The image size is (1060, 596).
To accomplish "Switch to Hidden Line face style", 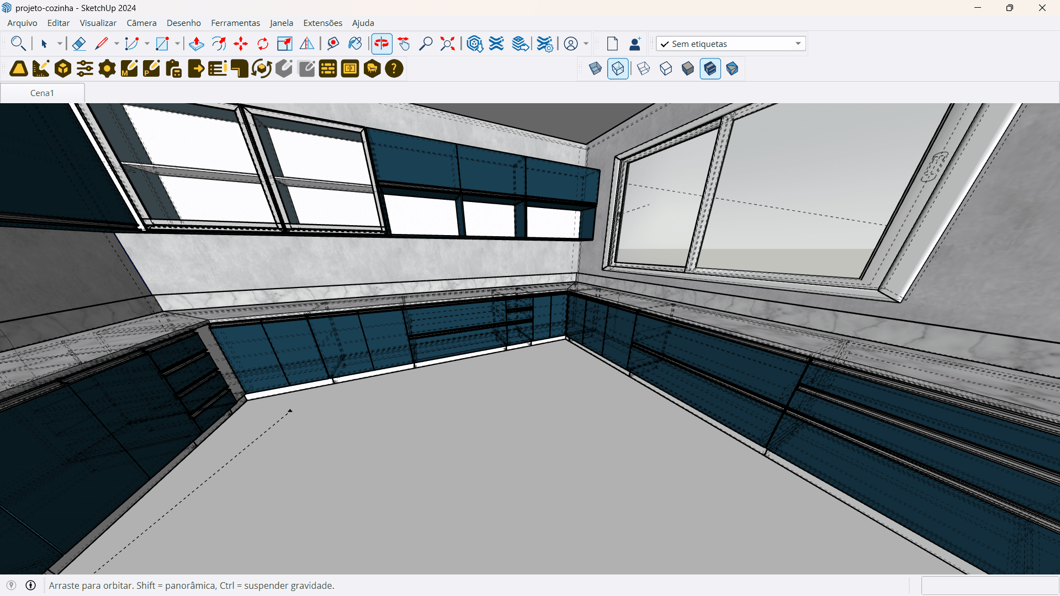I will [666, 68].
